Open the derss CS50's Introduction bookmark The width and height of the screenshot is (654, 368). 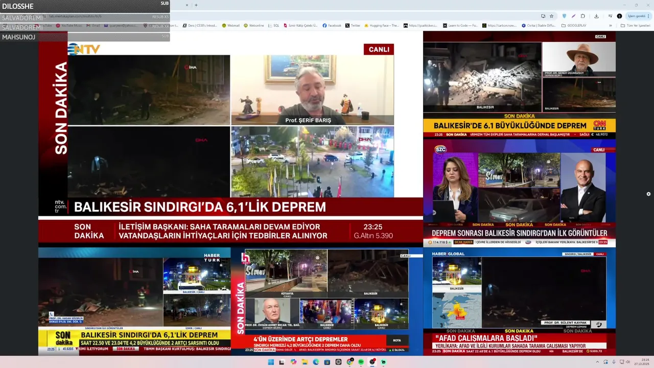[200, 26]
